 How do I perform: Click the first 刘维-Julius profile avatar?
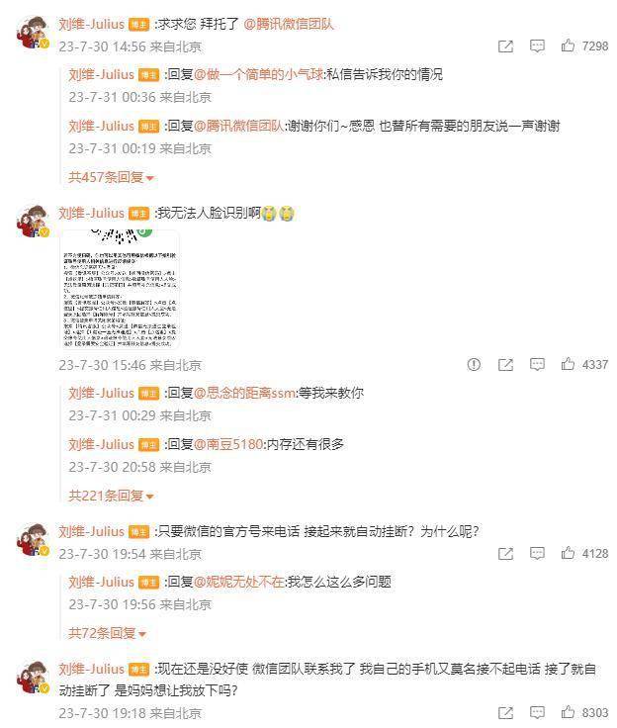tap(33, 32)
